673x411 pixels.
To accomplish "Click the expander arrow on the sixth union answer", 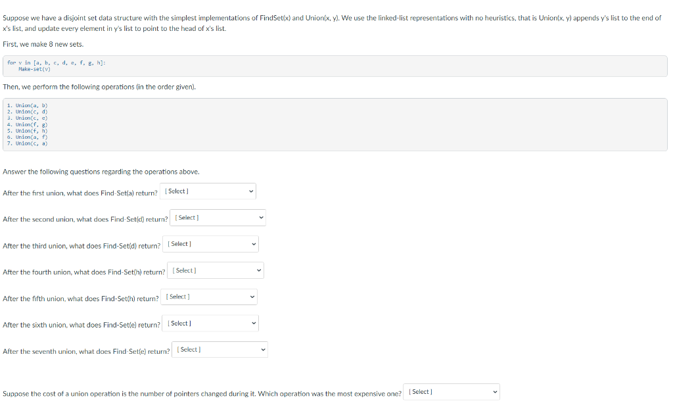I will click(253, 323).
